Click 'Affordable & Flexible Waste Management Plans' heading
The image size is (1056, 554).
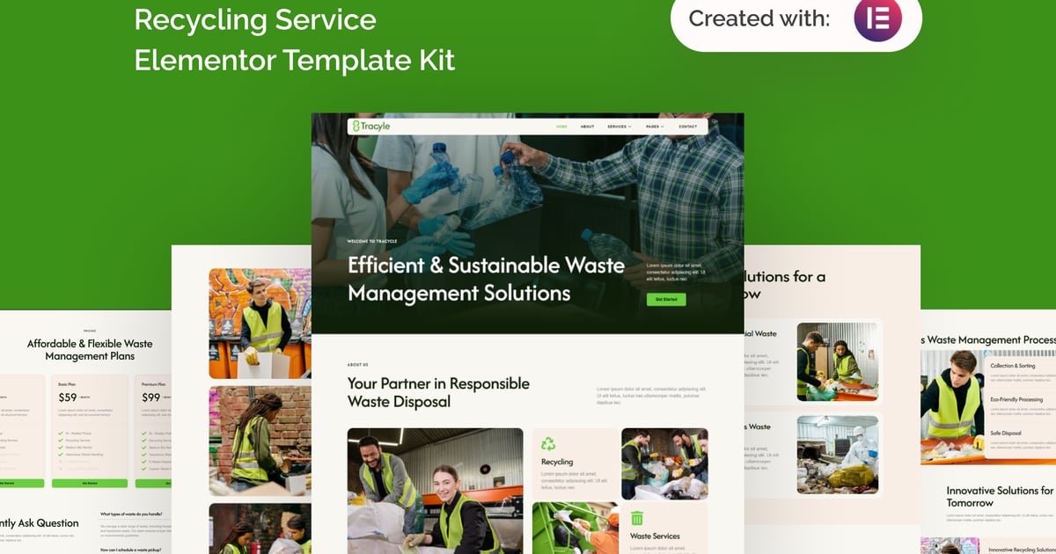click(90, 350)
